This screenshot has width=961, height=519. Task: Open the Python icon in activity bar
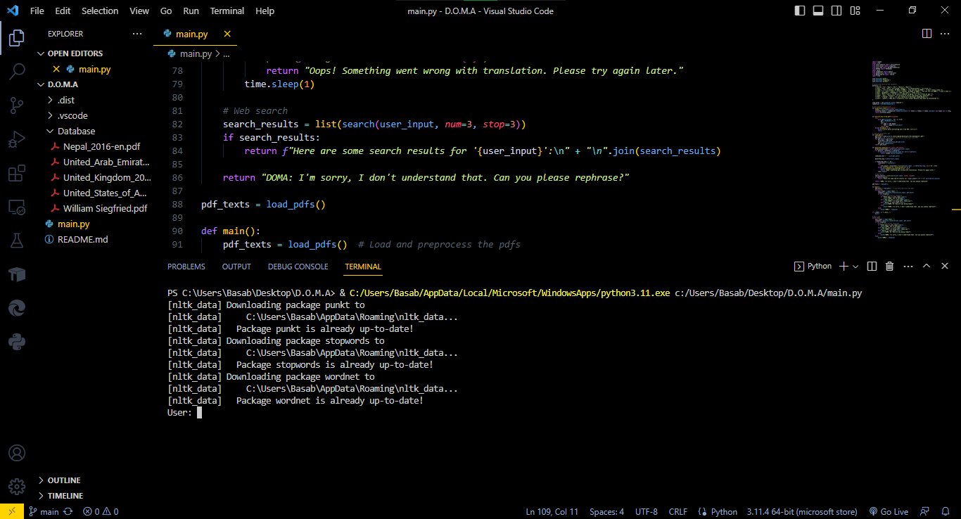pos(17,342)
